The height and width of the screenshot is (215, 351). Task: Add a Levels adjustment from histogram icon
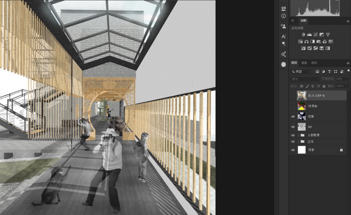(x=309, y=34)
